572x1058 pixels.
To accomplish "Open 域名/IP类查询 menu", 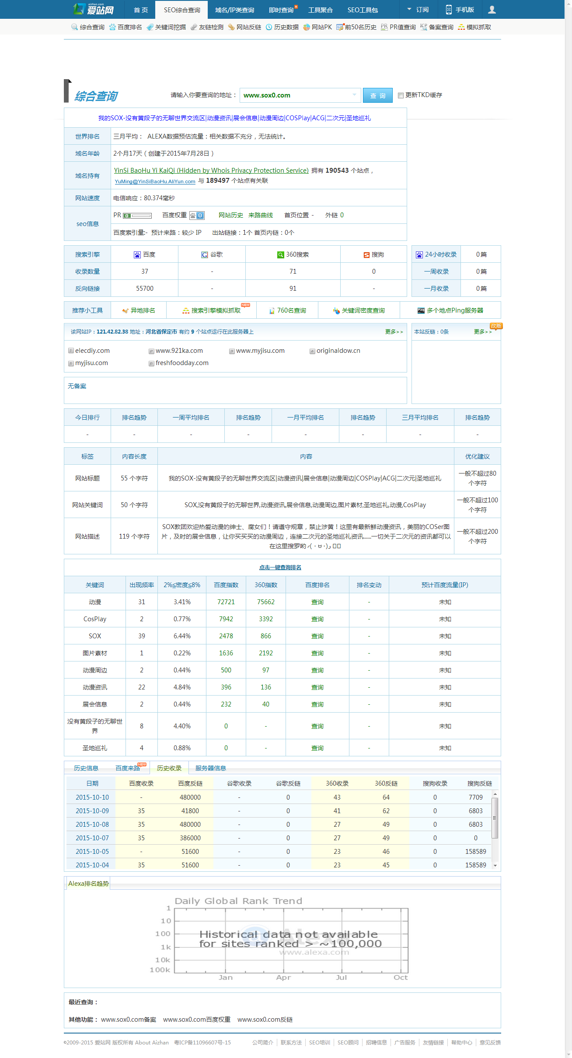I will click(234, 10).
